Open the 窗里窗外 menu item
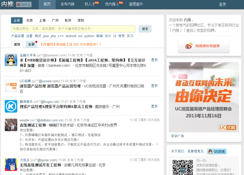244x175 pixels. 136,4
